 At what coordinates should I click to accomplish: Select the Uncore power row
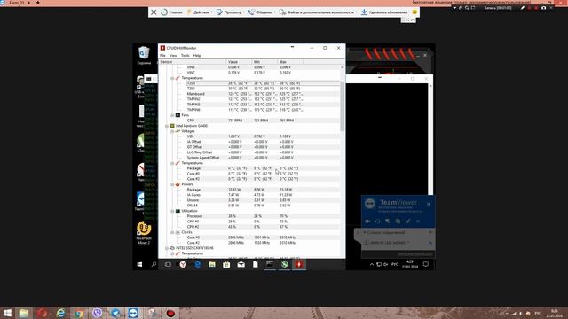pos(250,200)
